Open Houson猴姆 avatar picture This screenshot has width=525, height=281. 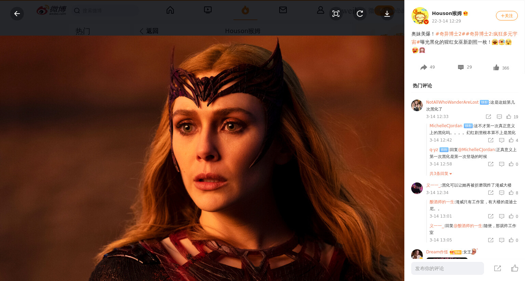pos(420,16)
